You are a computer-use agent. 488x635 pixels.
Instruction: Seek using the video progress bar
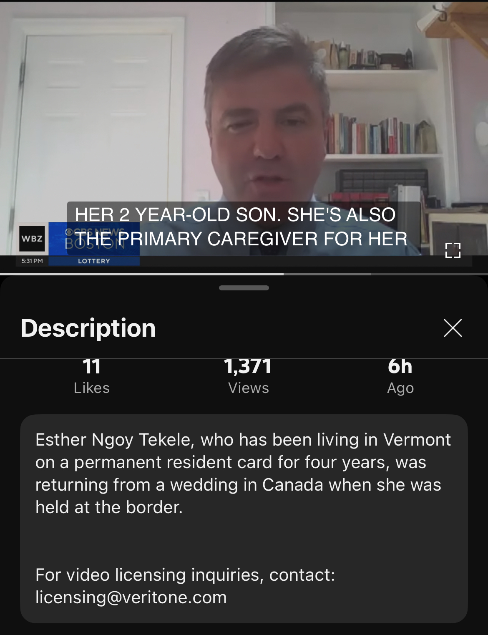[x=244, y=274]
